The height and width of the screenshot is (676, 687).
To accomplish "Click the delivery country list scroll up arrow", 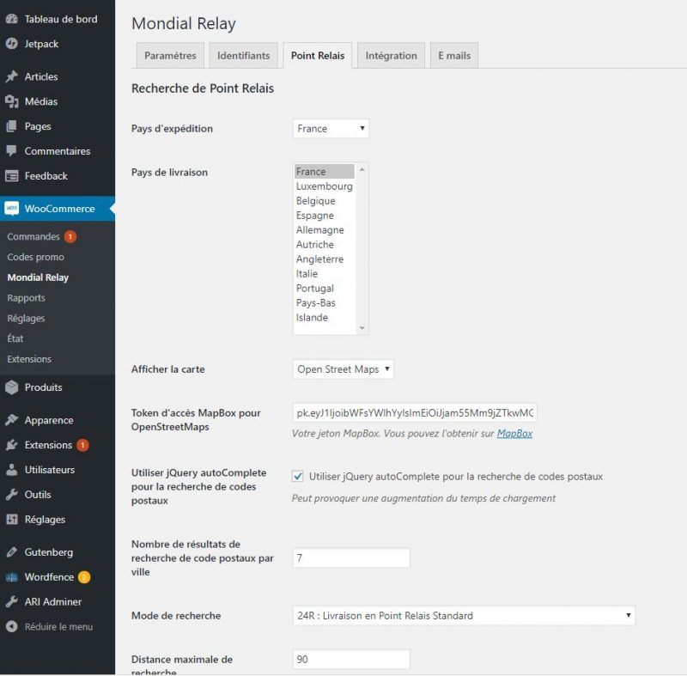I will click(362, 169).
